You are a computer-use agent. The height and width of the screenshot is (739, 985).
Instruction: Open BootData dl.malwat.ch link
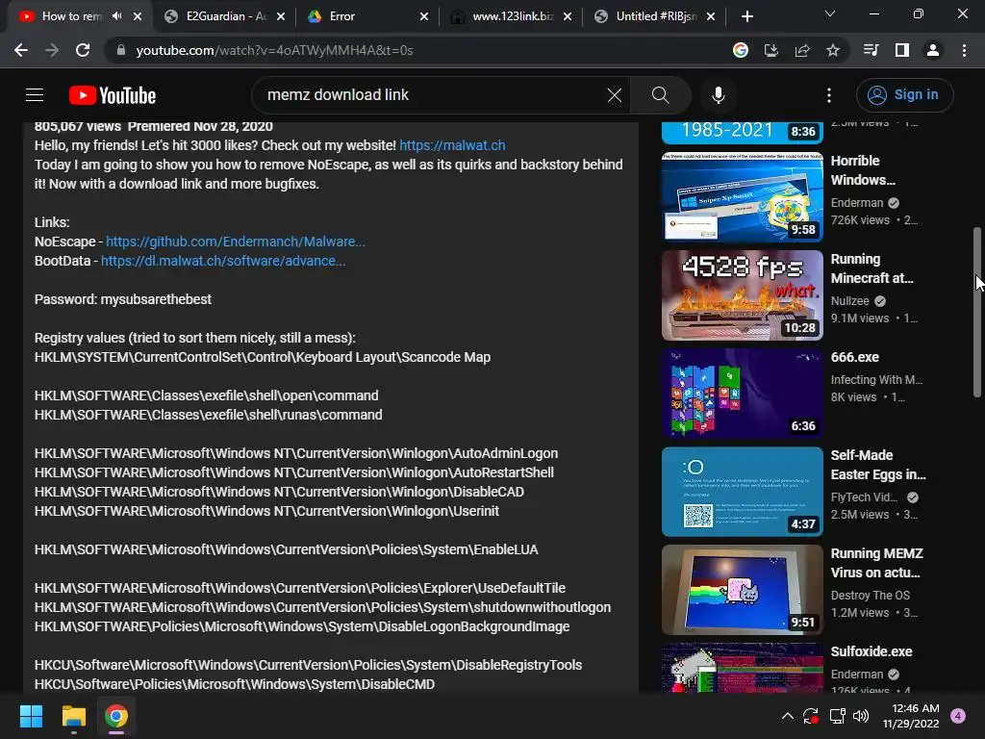coord(223,261)
